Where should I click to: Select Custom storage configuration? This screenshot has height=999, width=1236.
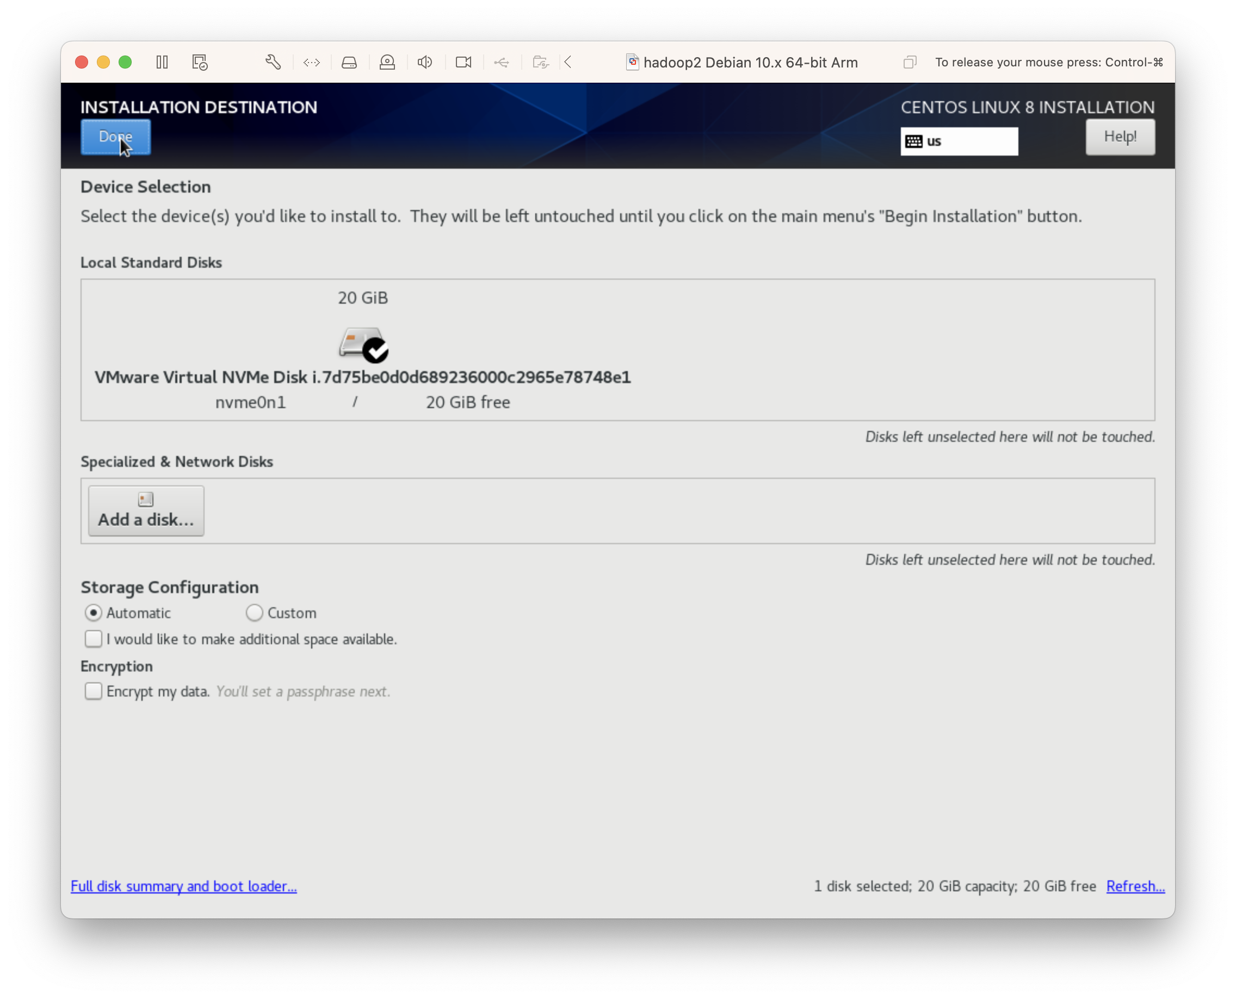255,613
